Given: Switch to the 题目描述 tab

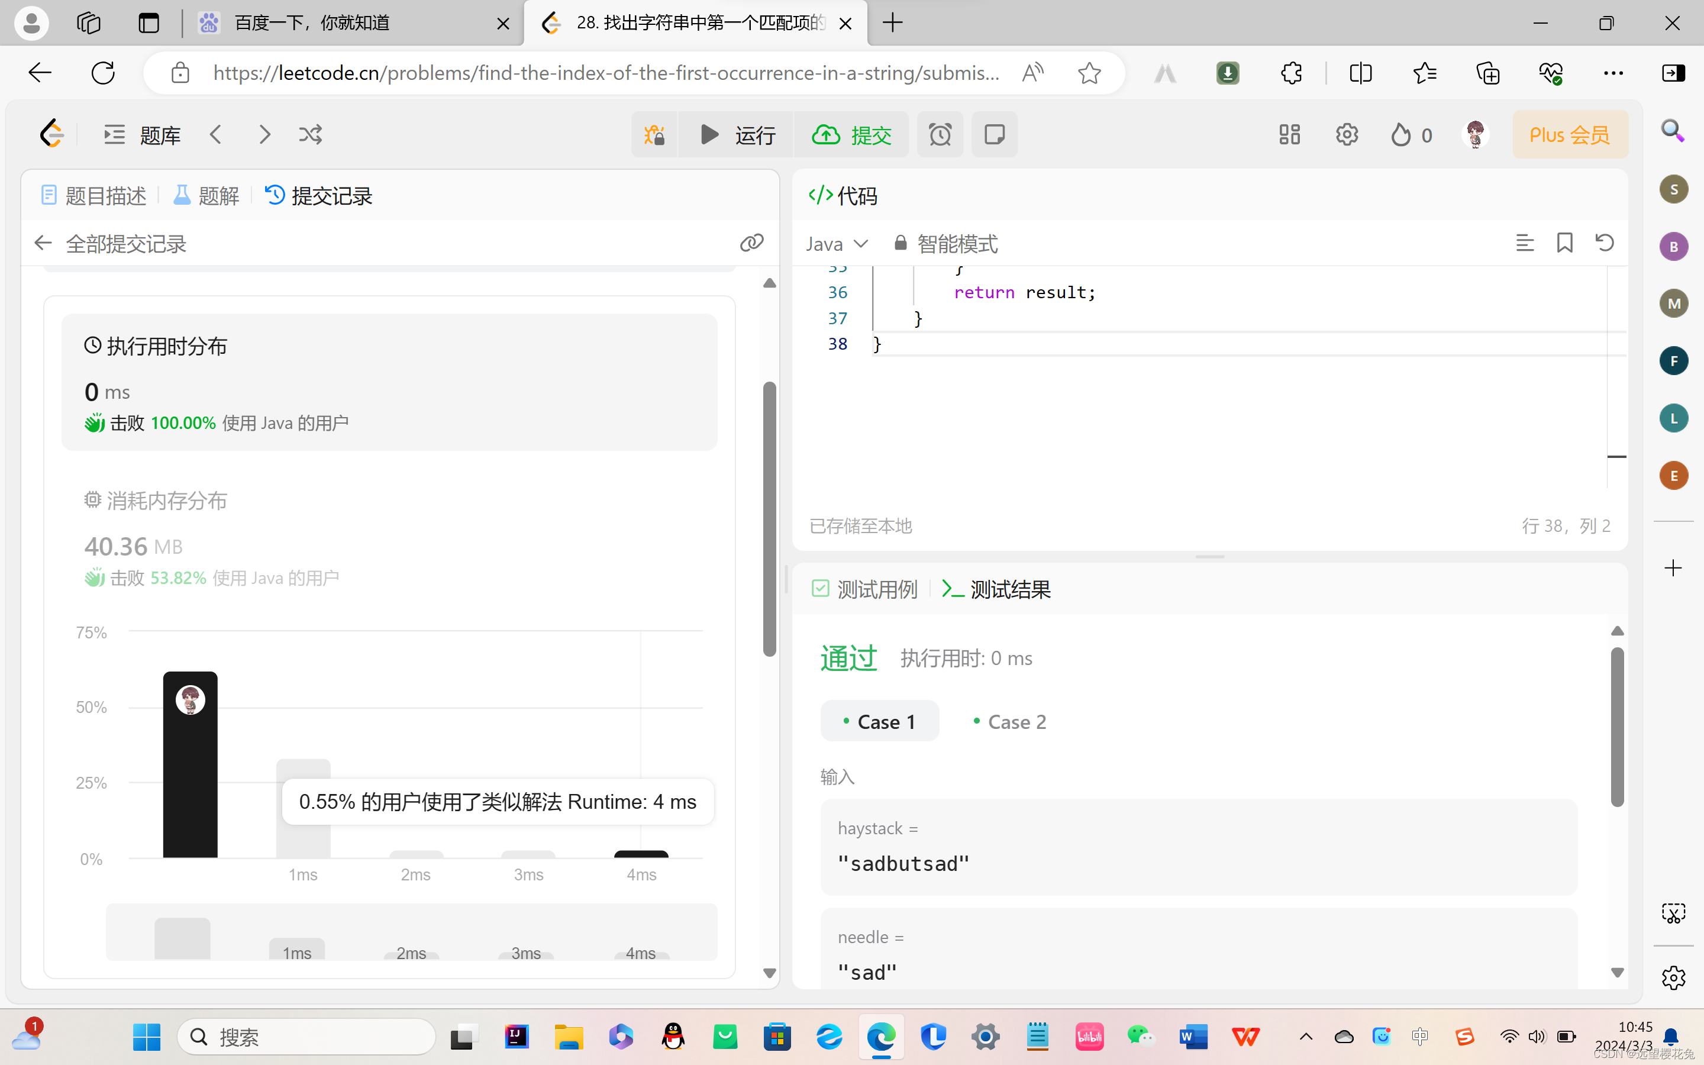Looking at the screenshot, I should pos(94,195).
